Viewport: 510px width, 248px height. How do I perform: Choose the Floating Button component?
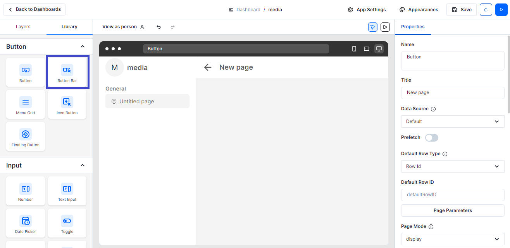(26, 137)
